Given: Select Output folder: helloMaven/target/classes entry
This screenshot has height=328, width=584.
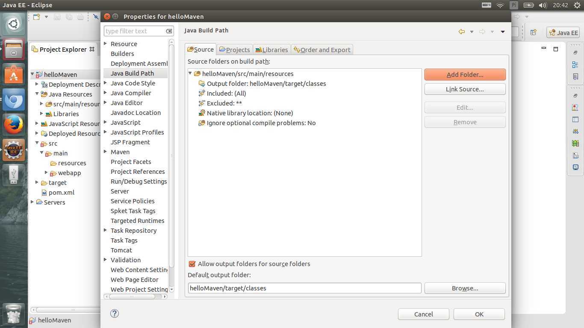Looking at the screenshot, I should (262, 84).
